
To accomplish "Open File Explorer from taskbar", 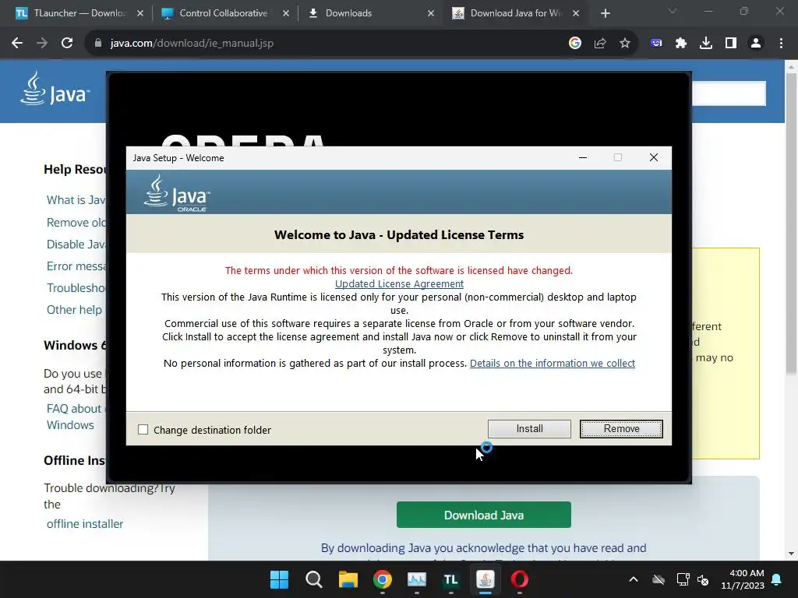I will pos(348,579).
